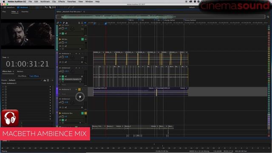The height and width of the screenshot is (153, 272).
Task: Click the overview waveform navigator bar
Action: click(161, 17)
